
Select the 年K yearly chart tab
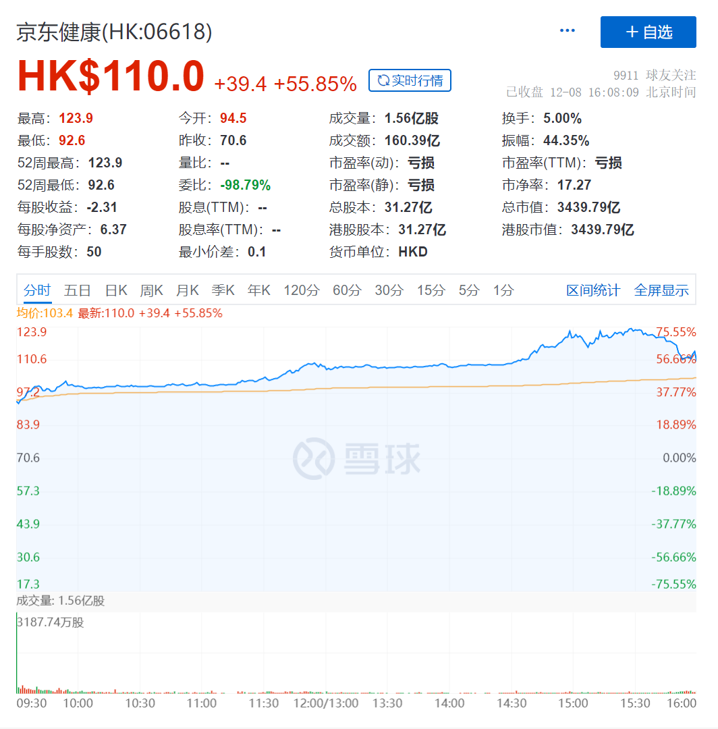258,290
